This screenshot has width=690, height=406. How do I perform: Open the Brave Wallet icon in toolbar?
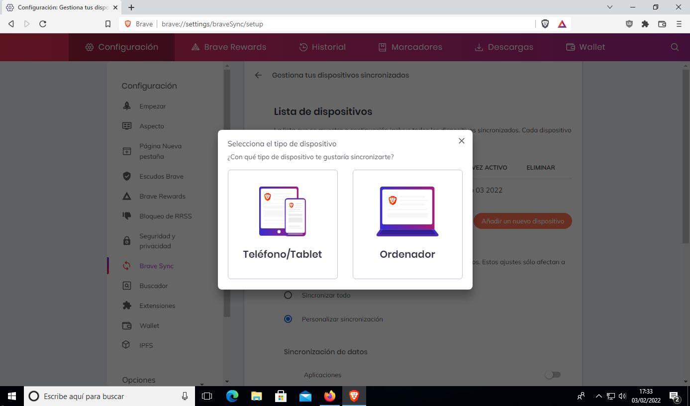[x=662, y=24]
